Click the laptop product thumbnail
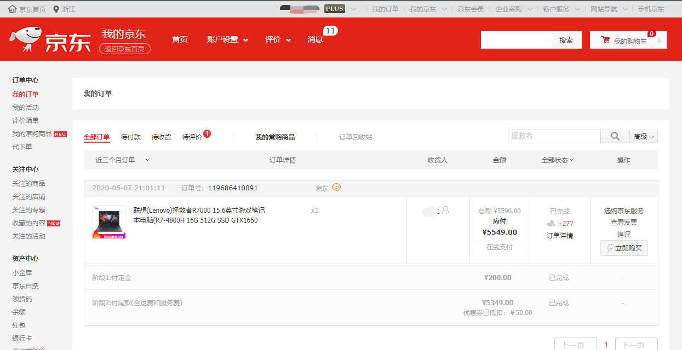Screen dimensions: 682x350 tap(109, 222)
